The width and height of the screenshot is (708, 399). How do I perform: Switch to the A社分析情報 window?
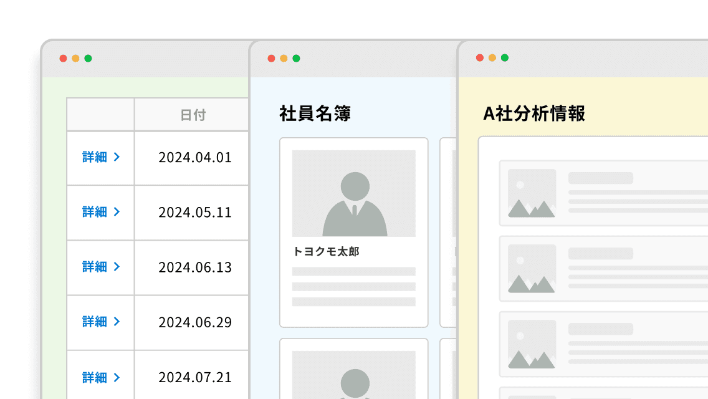[x=534, y=114]
